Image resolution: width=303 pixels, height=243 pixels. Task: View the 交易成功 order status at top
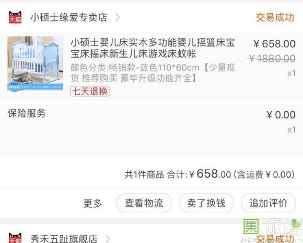click(275, 17)
